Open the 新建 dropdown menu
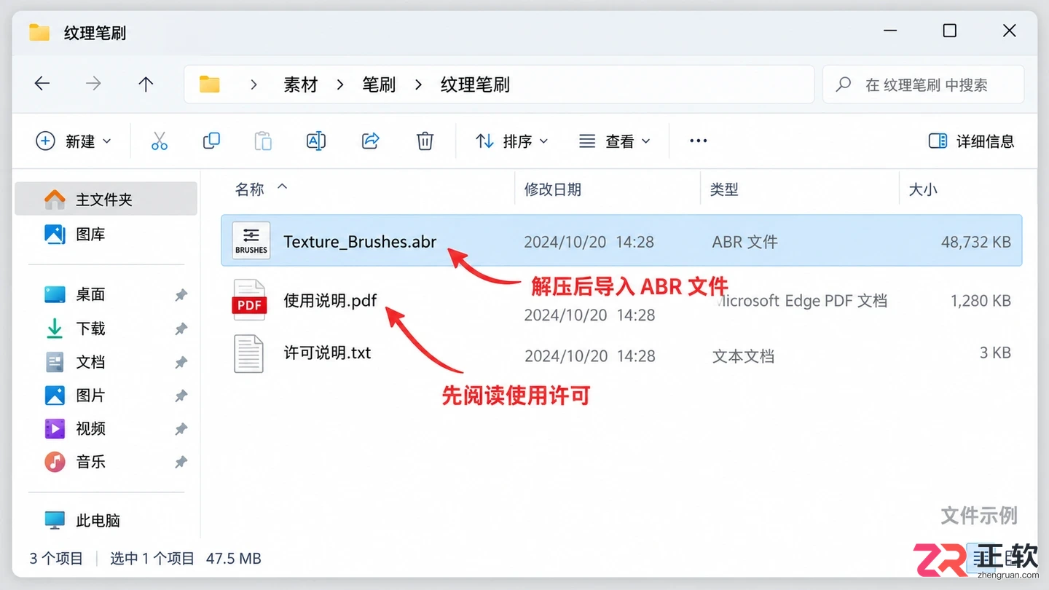Screen dimensions: 1049x590 click(74, 141)
